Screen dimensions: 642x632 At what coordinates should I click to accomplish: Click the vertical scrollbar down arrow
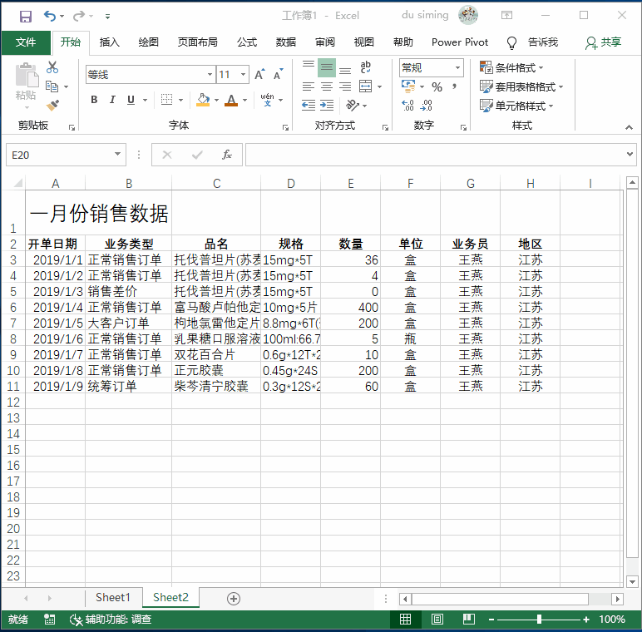(633, 581)
